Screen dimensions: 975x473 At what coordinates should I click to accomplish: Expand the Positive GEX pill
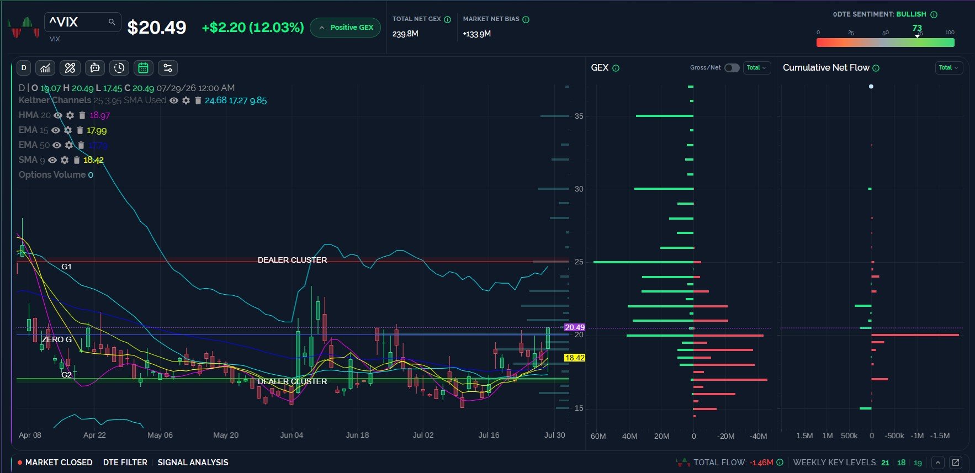[x=346, y=28]
